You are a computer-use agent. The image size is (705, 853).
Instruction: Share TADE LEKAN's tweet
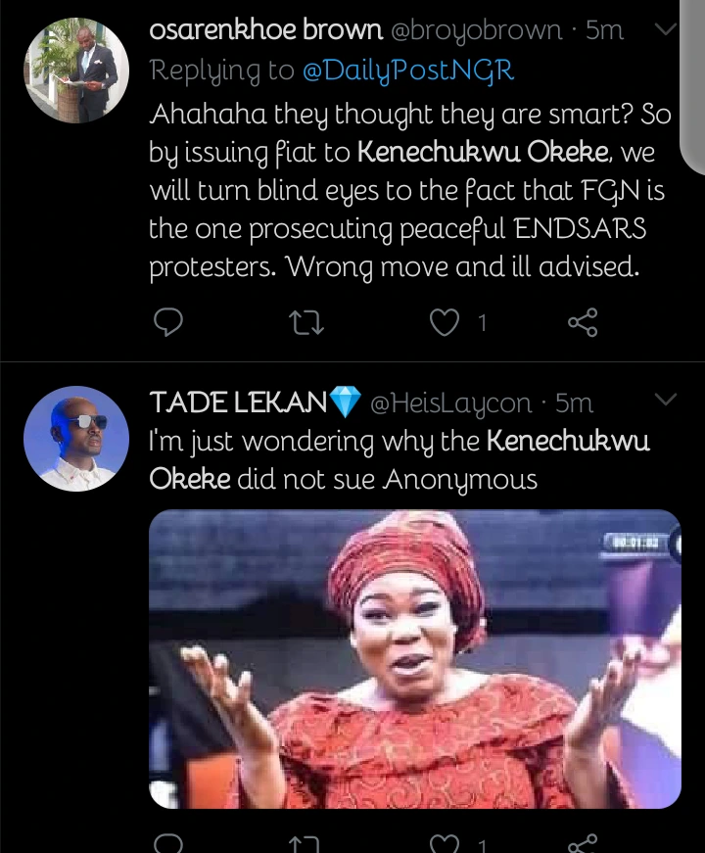pos(583,844)
